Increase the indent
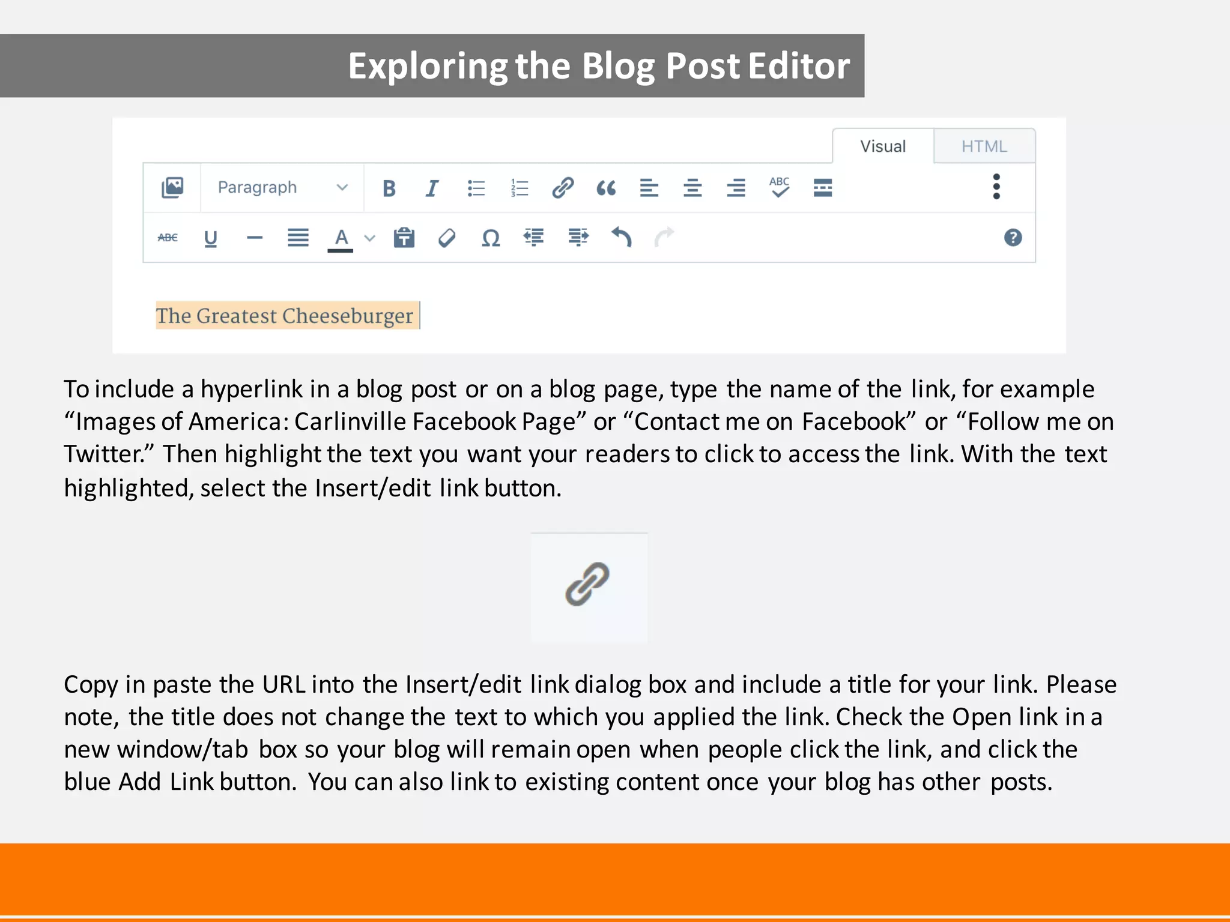This screenshot has height=922, width=1230. coord(578,238)
